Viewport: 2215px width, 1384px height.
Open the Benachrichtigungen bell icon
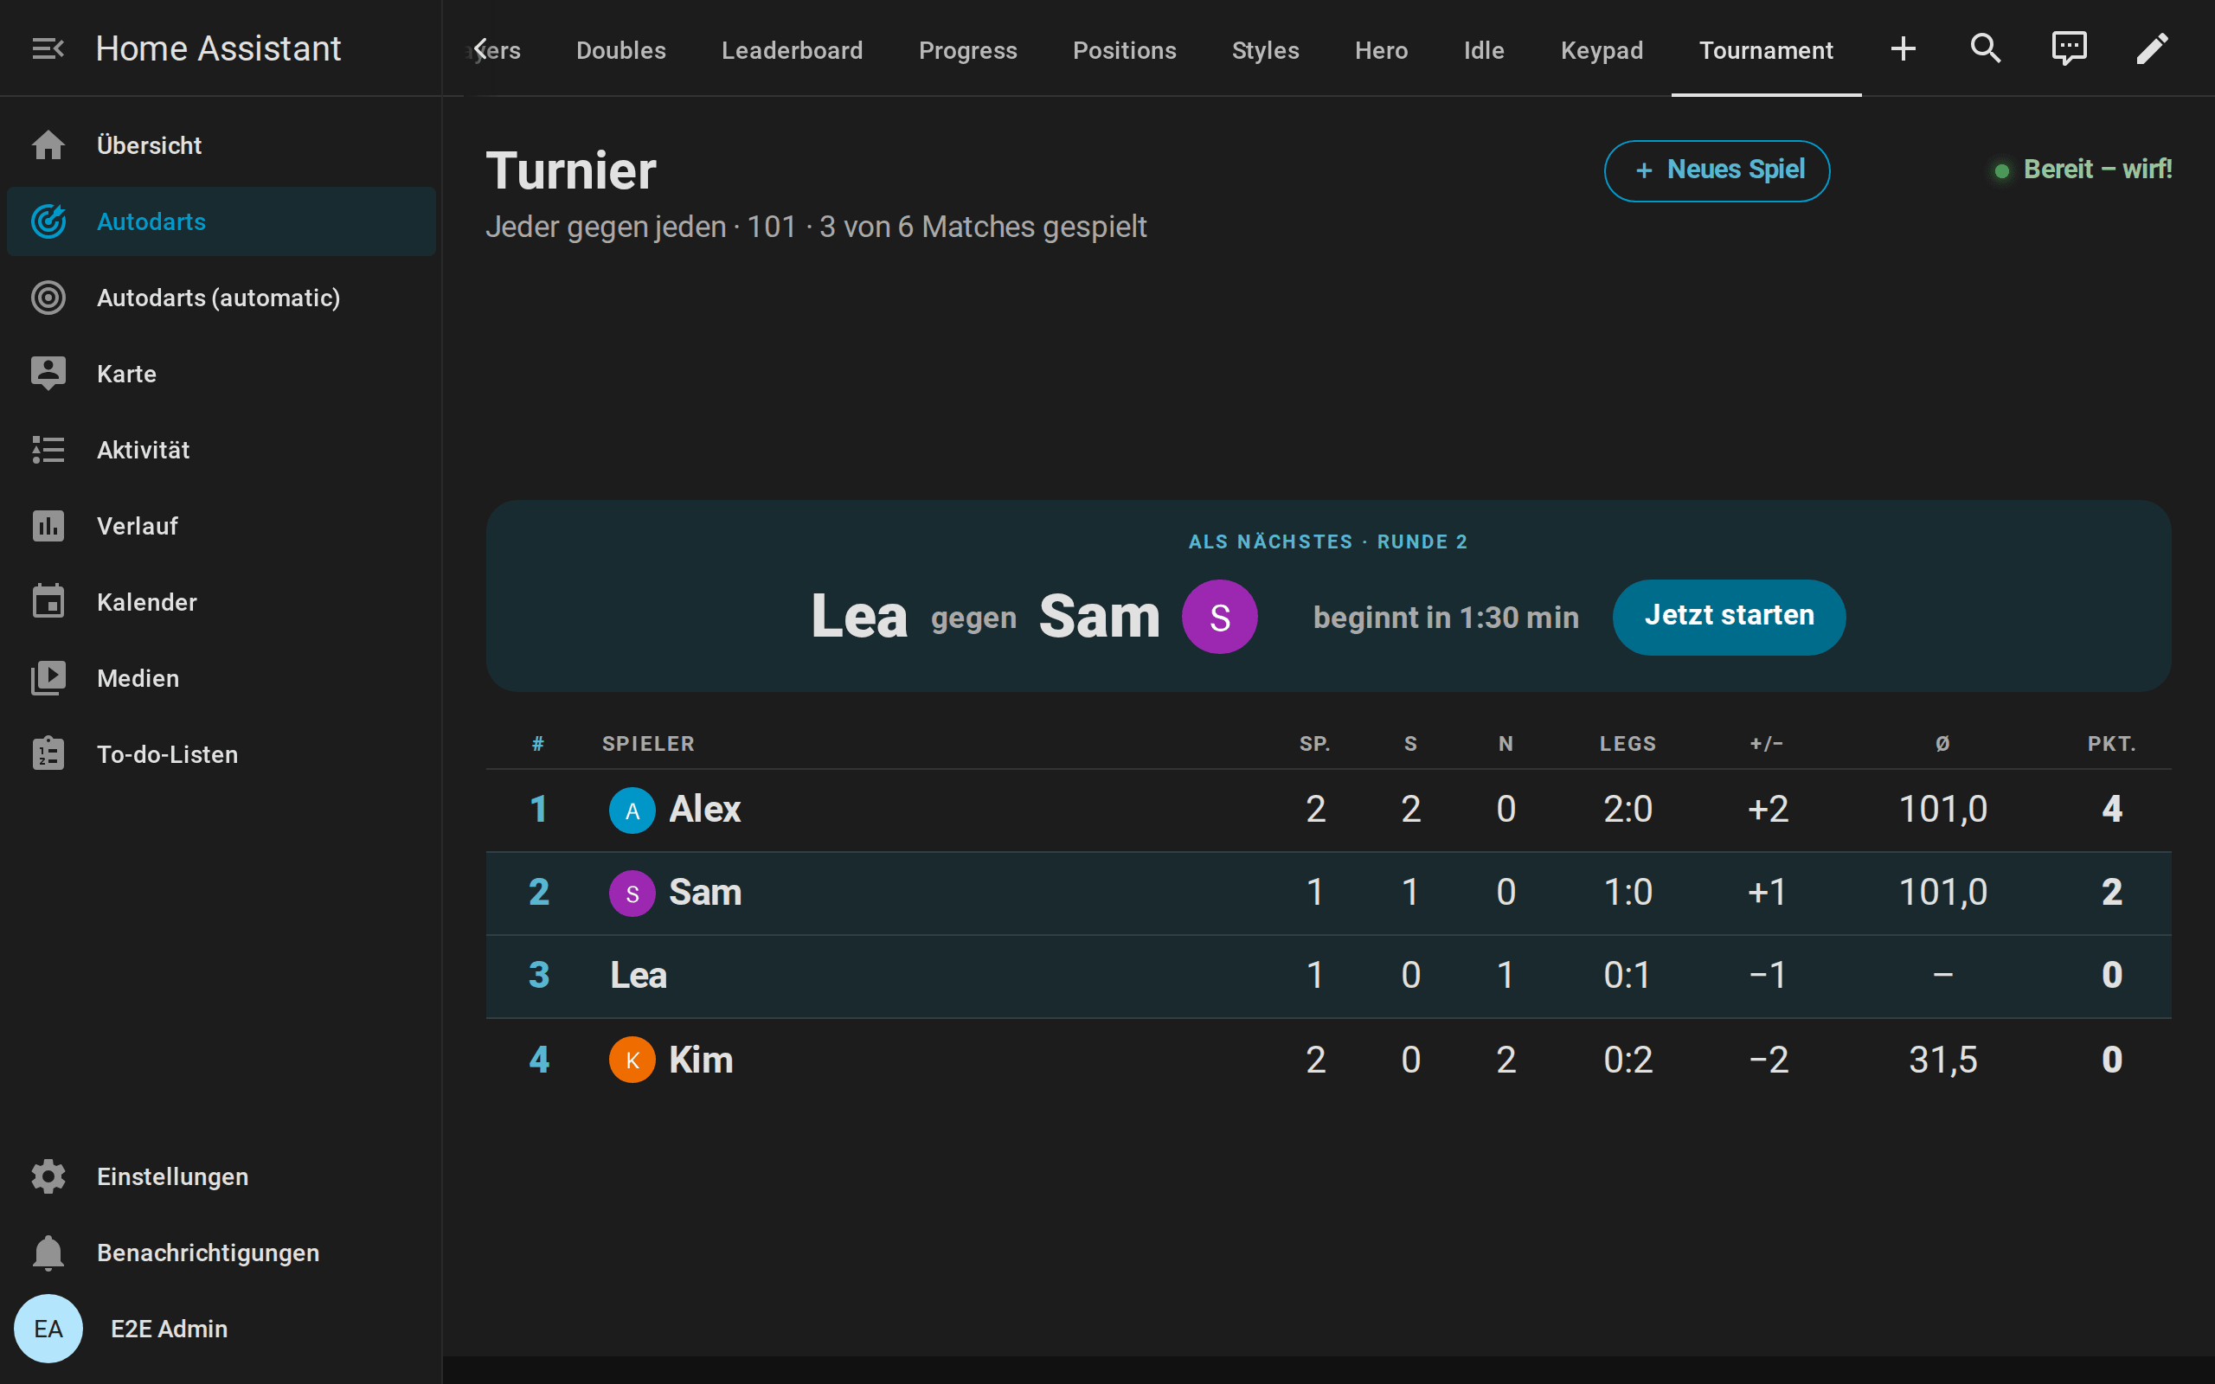(x=48, y=1253)
